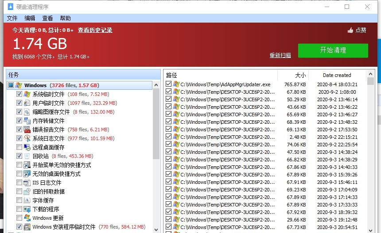Click the 回收站 recycle bin icon
This screenshot has width=381, height=233.
[x=27, y=156]
